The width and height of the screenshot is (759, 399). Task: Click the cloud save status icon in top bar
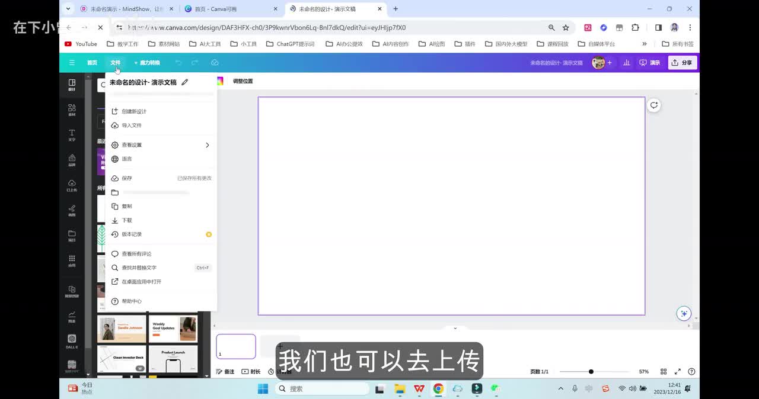coord(215,63)
